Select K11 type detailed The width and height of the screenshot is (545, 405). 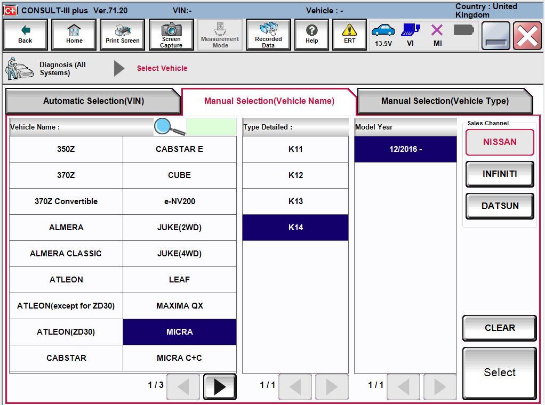pos(295,149)
